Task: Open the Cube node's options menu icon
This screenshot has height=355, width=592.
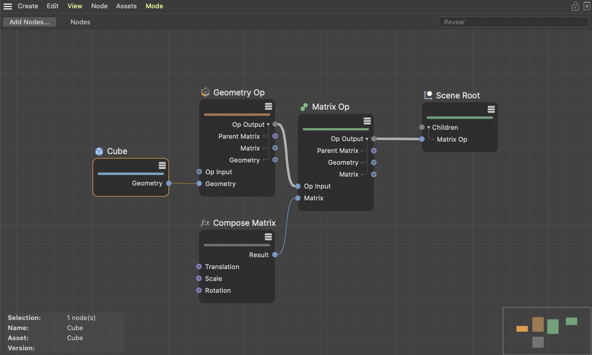Action: point(162,165)
